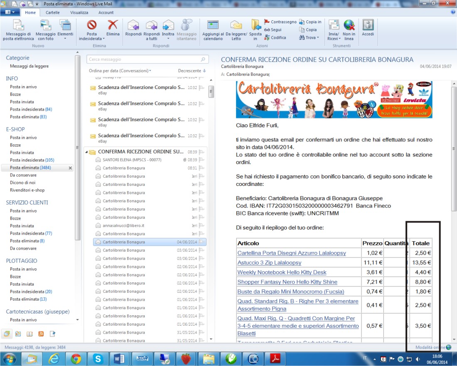Add message to calendar (Aggiungi al calendario)

pyautogui.click(x=213, y=30)
